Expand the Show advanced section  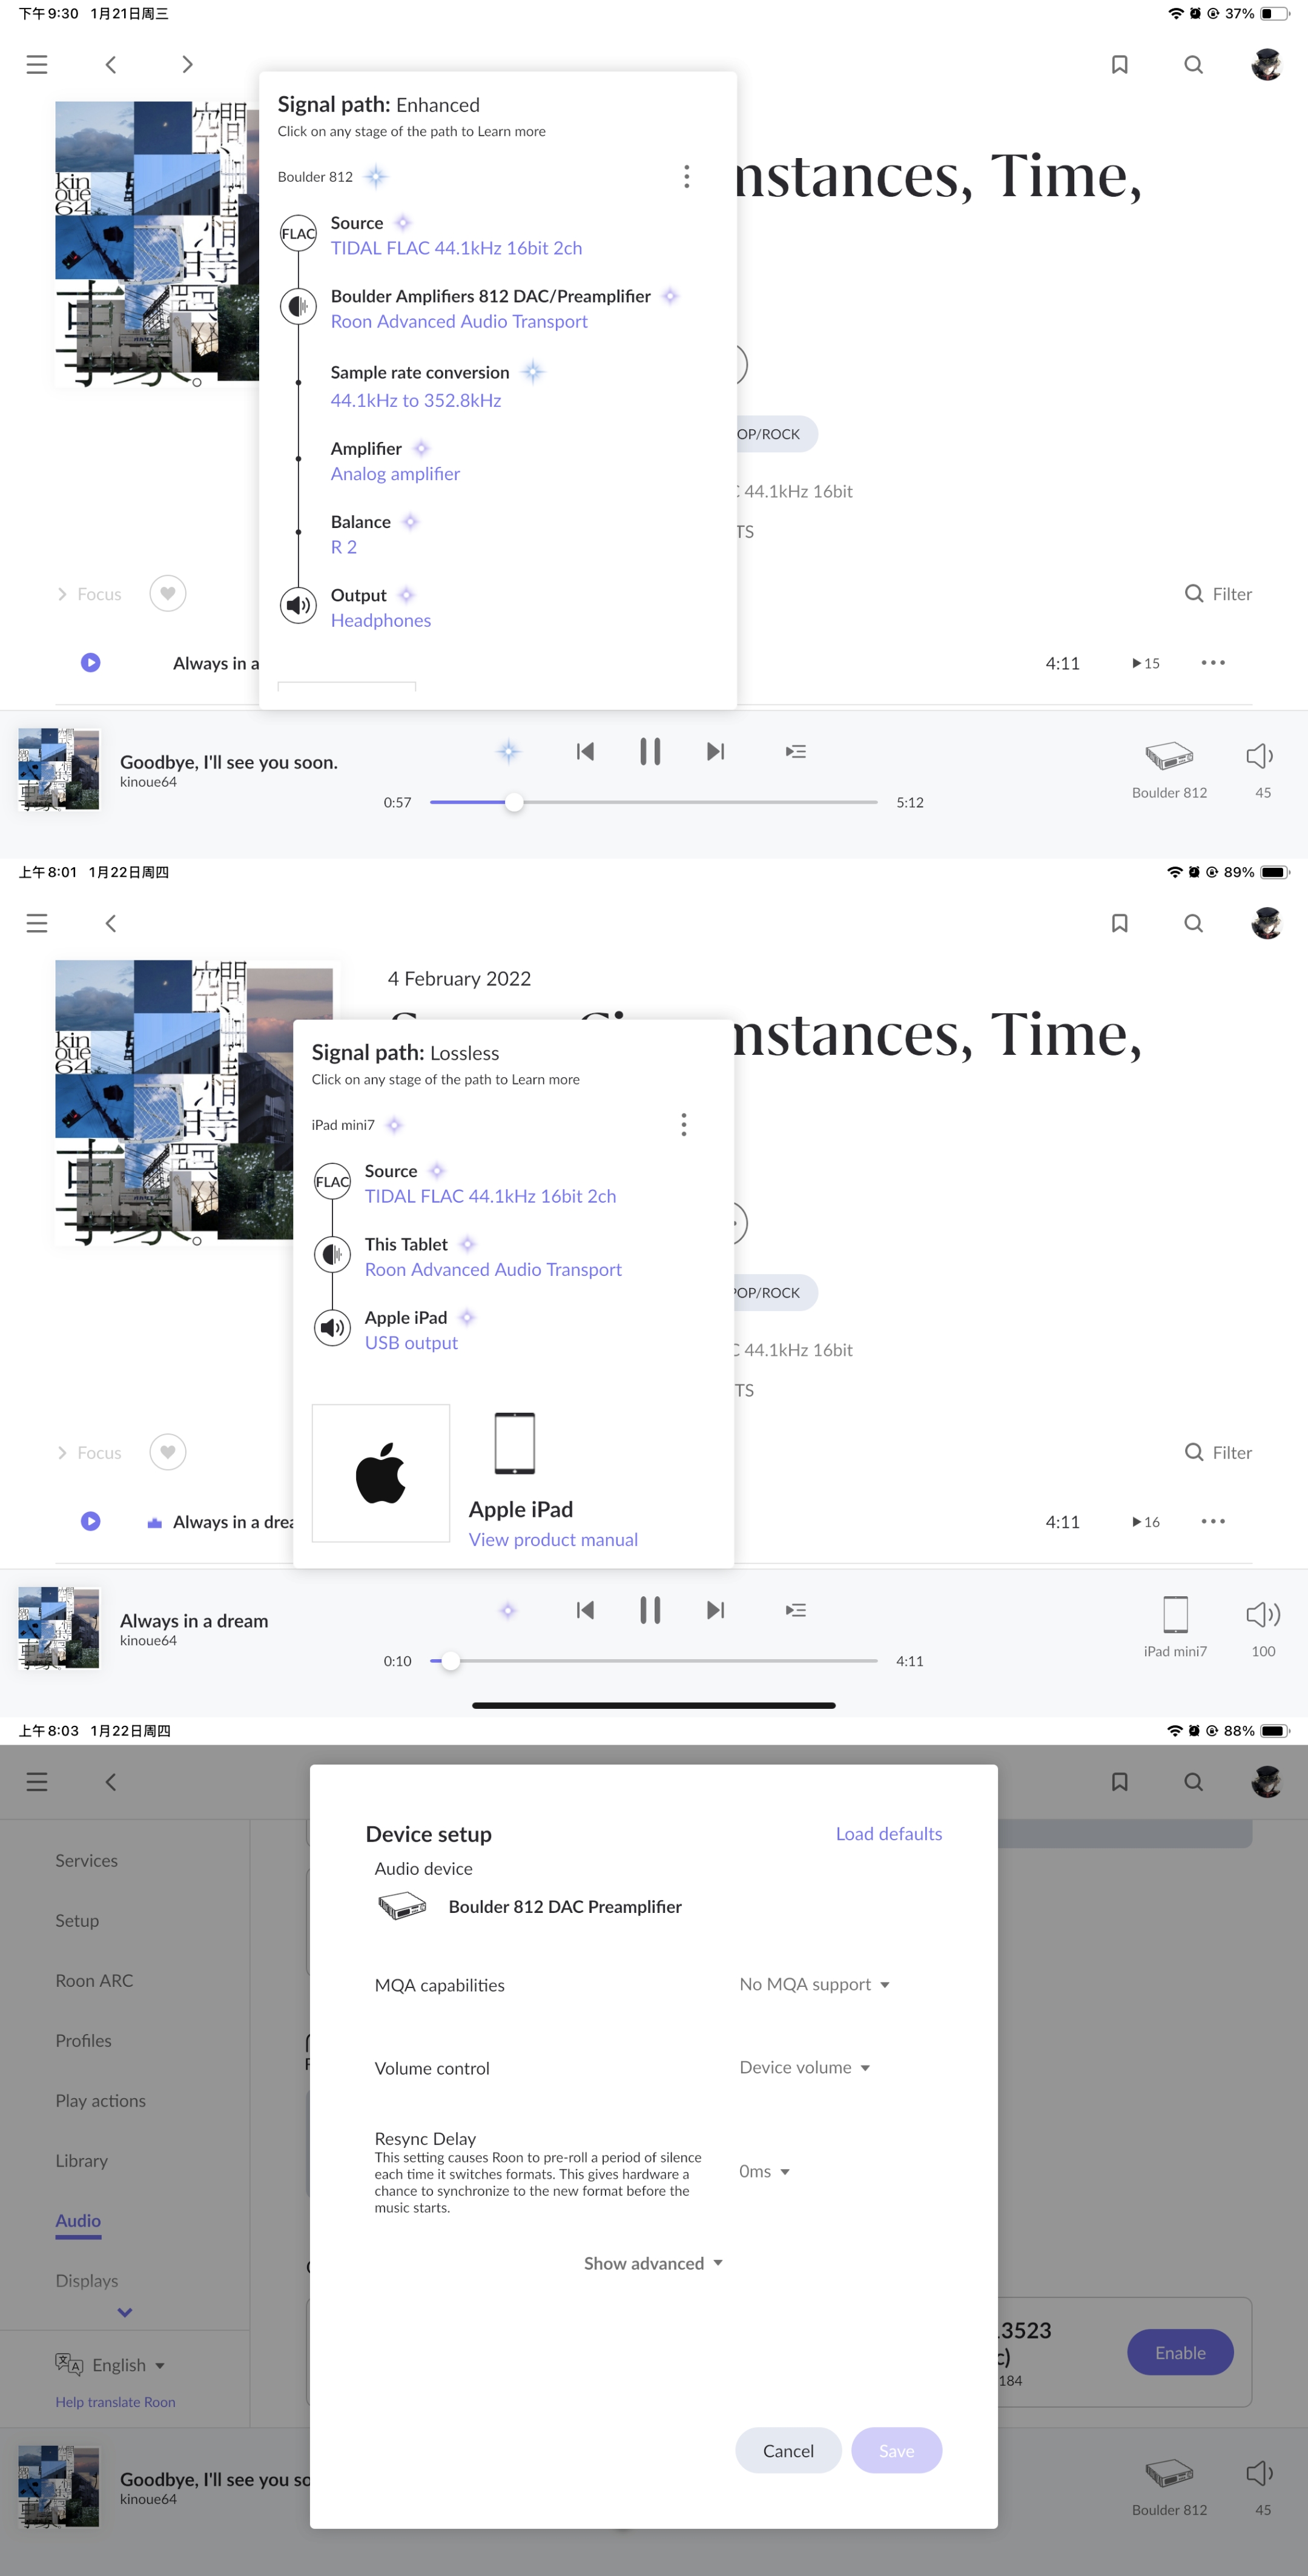tap(653, 2263)
